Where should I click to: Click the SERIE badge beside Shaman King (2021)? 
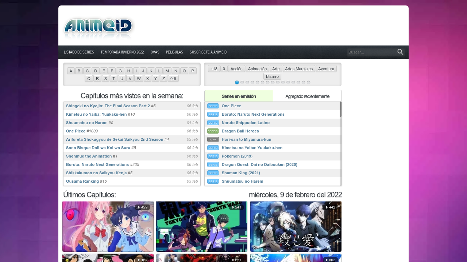[x=213, y=173]
